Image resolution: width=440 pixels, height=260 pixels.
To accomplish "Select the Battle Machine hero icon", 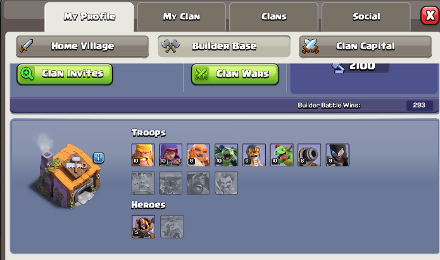I will point(143,226).
